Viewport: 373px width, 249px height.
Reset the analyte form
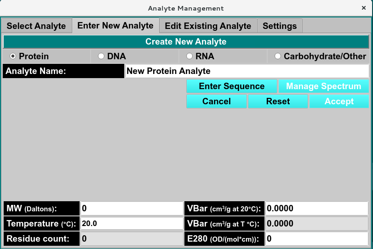point(278,102)
